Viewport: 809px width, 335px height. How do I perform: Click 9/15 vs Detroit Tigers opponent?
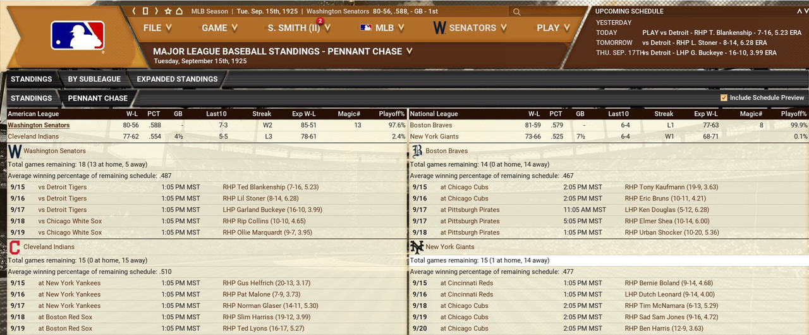pos(62,187)
